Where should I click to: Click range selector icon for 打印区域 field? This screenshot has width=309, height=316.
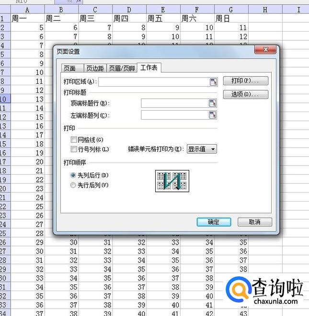[213, 82]
